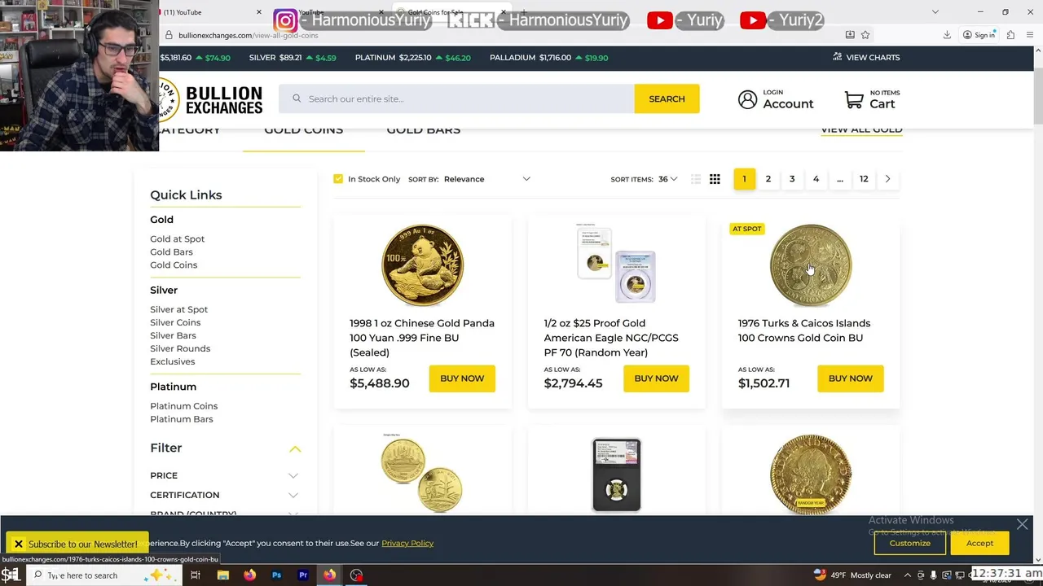Open the shopping cart icon

pos(854,99)
